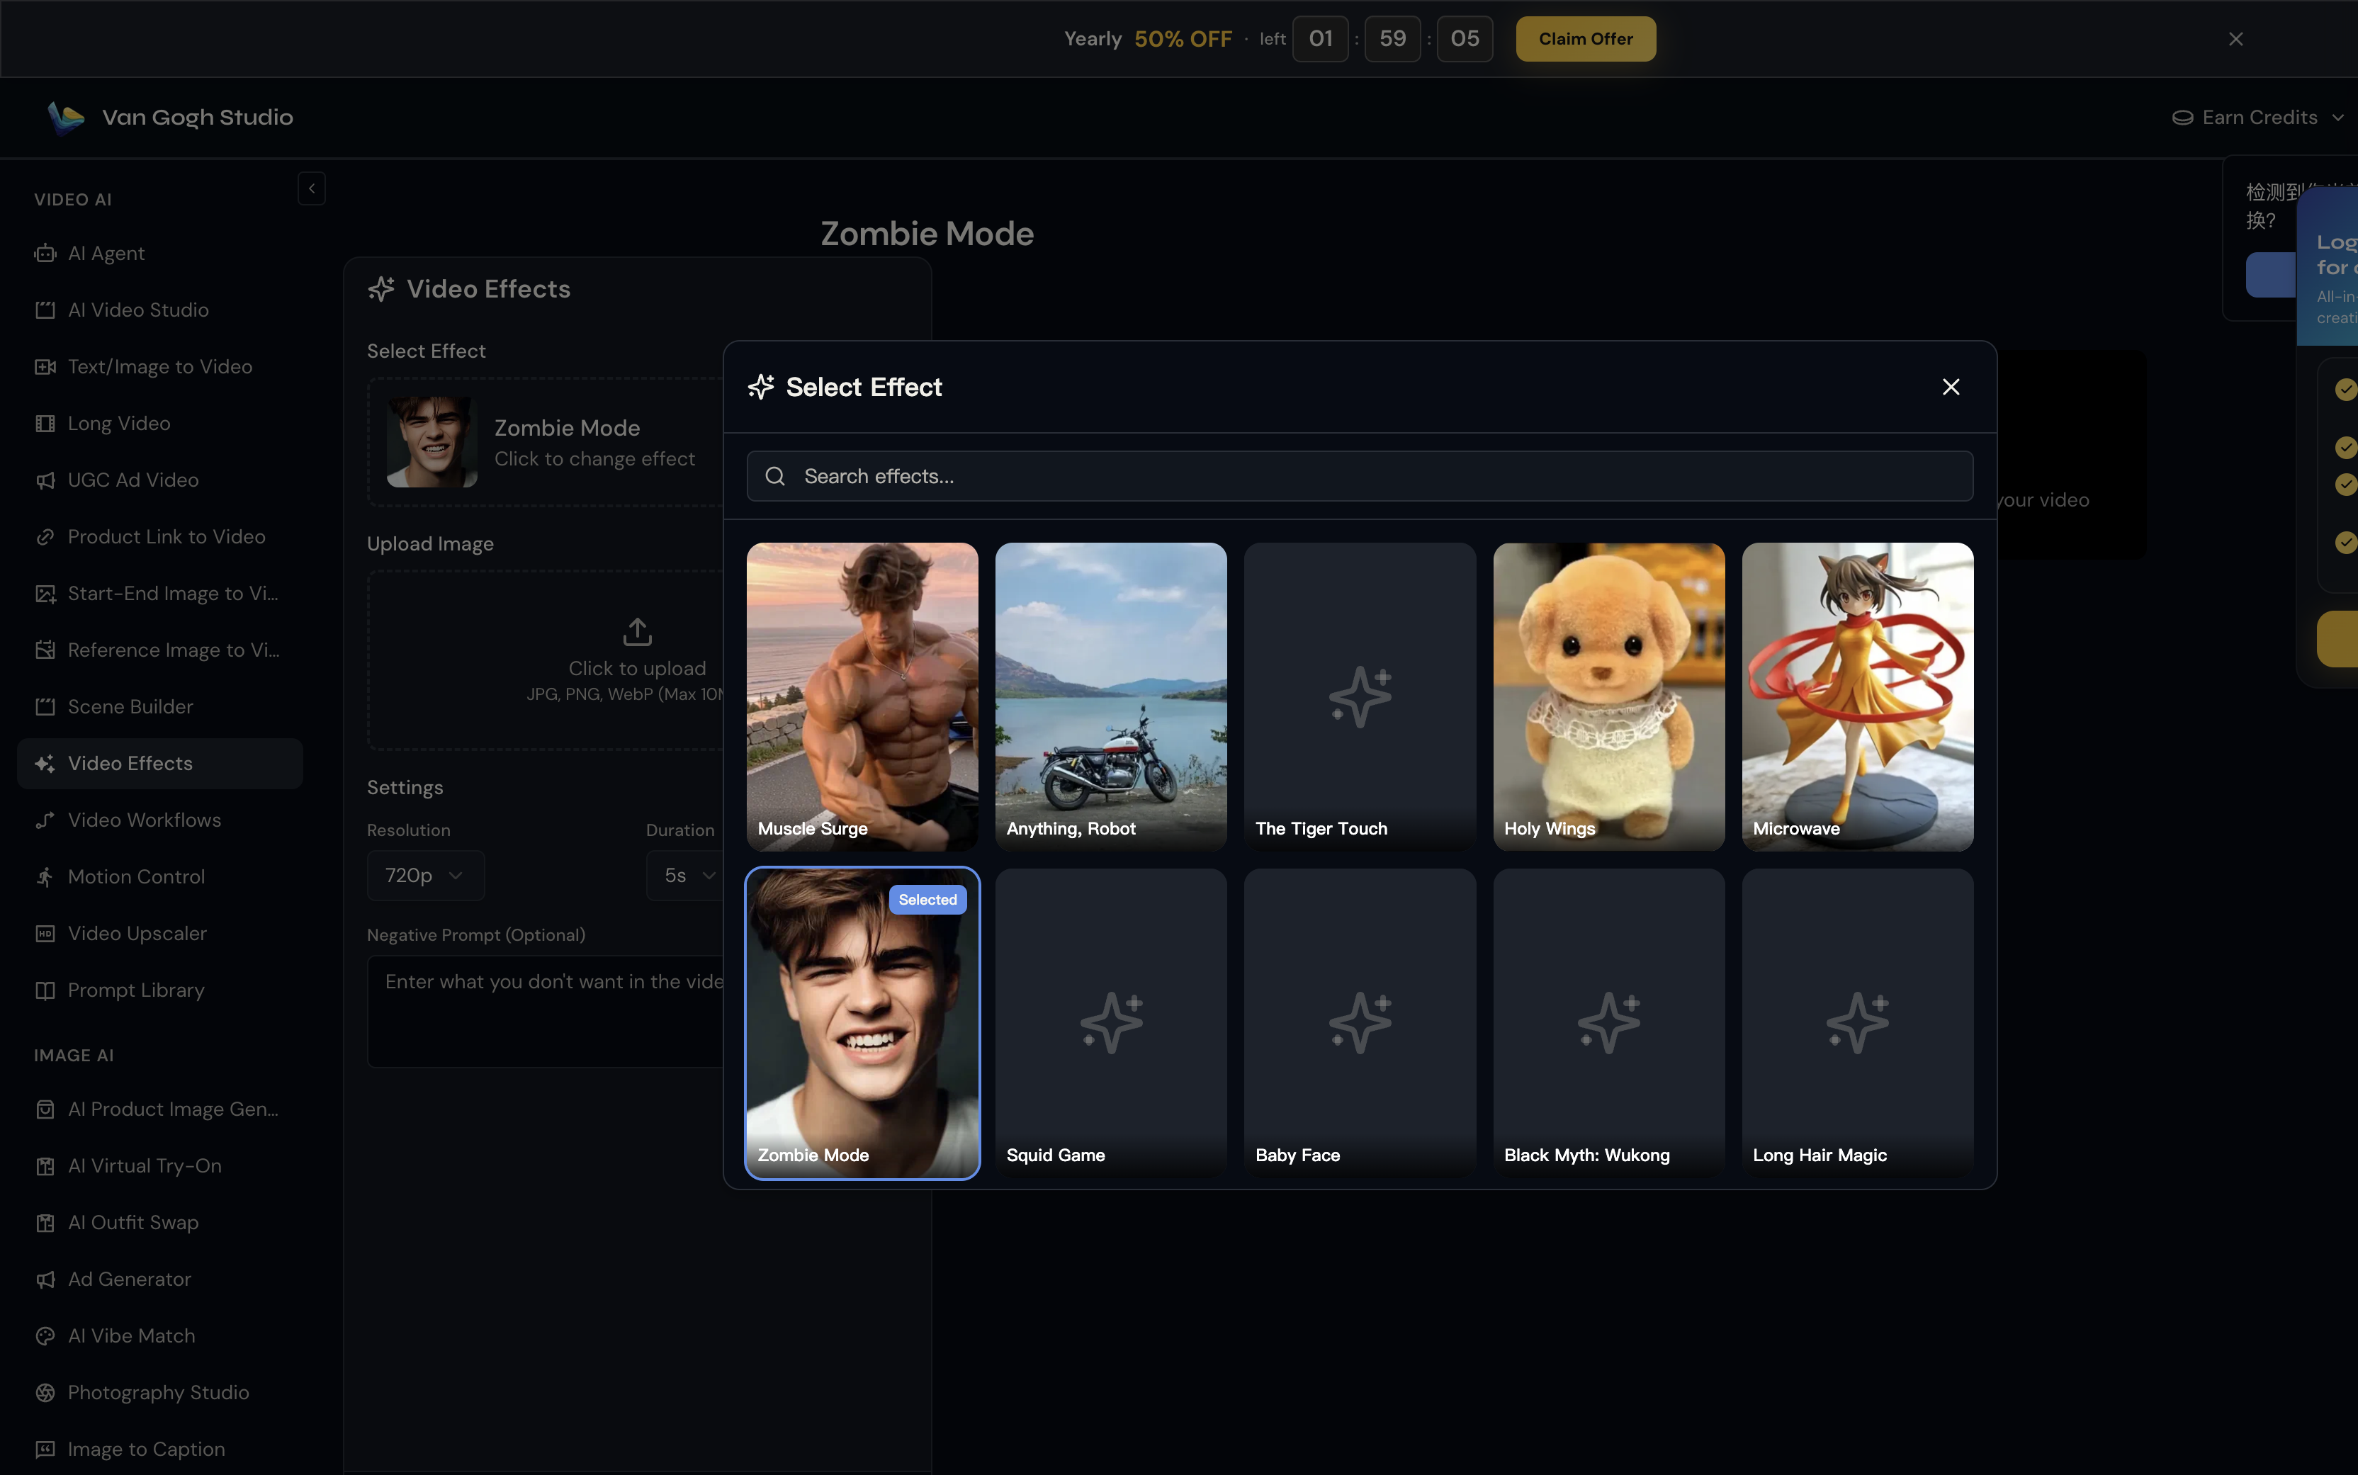The height and width of the screenshot is (1475, 2358).
Task: Open the Prompt Library book icon
Action: click(x=45, y=990)
